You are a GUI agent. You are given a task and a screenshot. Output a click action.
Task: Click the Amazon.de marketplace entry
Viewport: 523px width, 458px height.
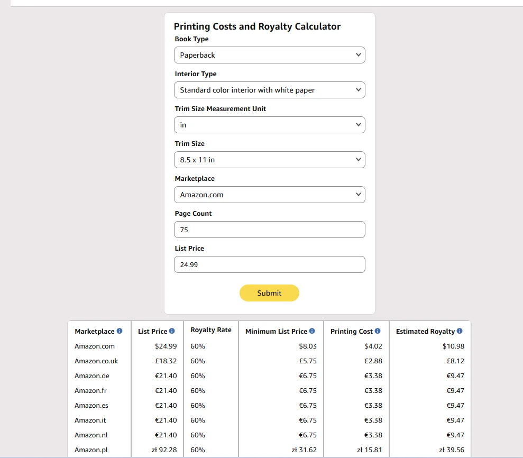[91, 375]
